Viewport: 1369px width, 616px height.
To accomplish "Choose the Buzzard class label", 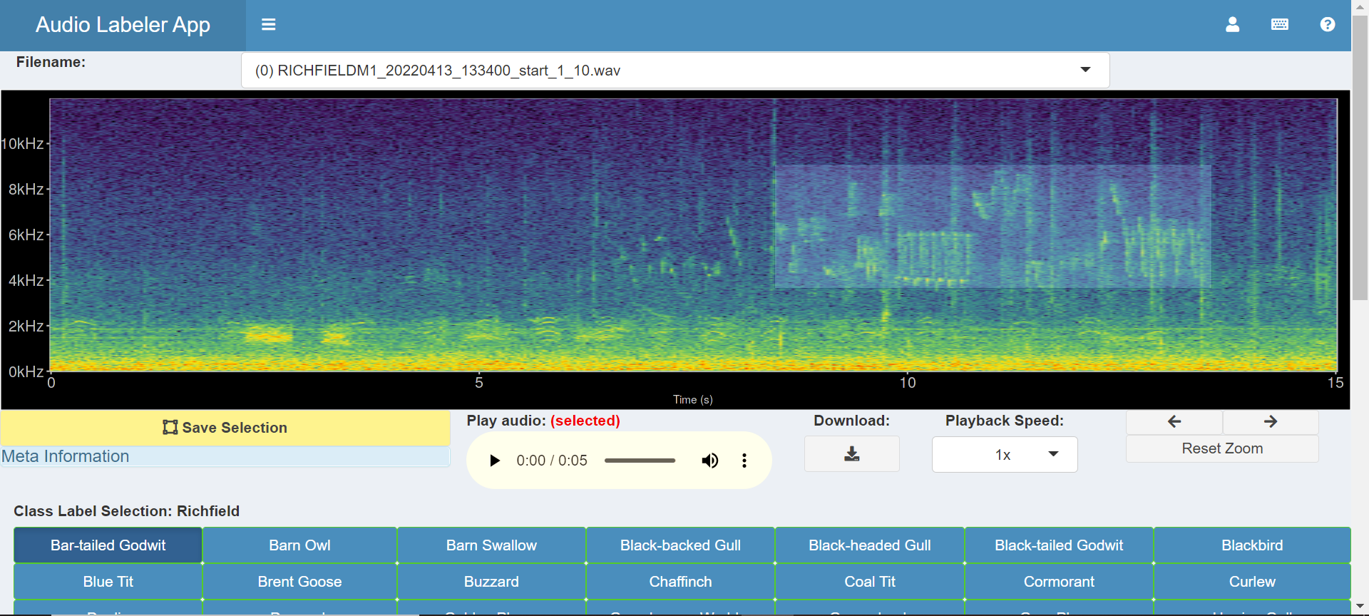I will coord(491,582).
